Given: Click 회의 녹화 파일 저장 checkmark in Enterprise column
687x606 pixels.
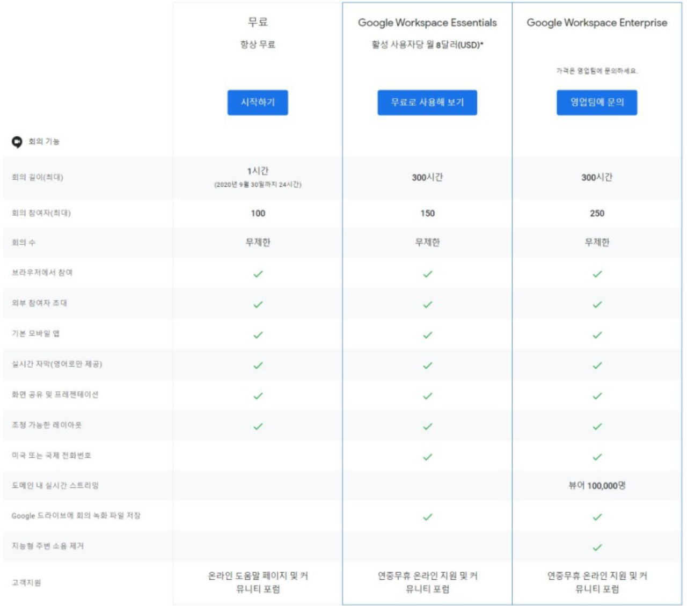Looking at the screenshot, I should coord(597,517).
